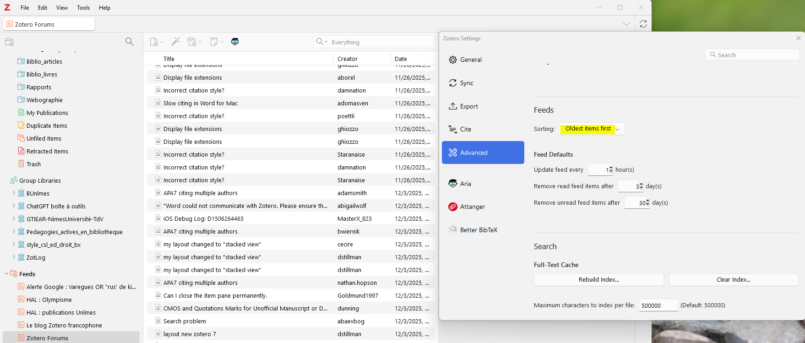Image resolution: width=805 pixels, height=343 pixels.
Task: Open Attanger pane in Zotero Settings
Action: coord(483,207)
